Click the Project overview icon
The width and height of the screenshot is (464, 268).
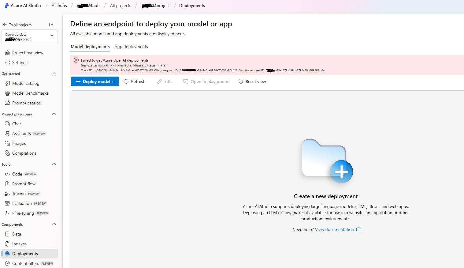tap(7, 53)
